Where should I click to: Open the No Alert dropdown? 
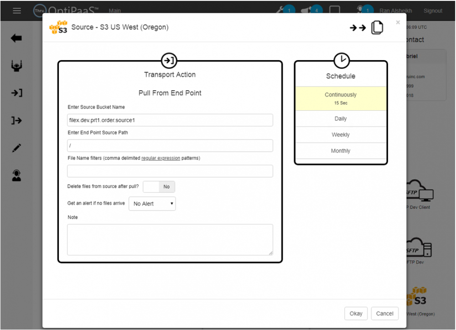point(152,204)
